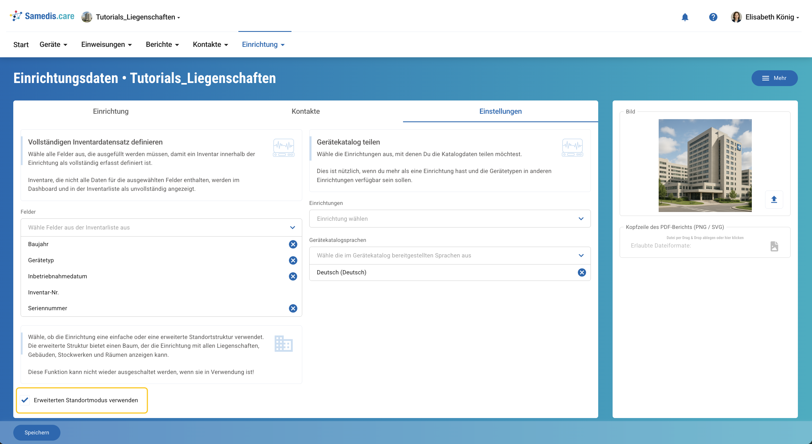This screenshot has width=812, height=444.
Task: Remove the Baujahr field with its X icon
Action: [x=293, y=244]
